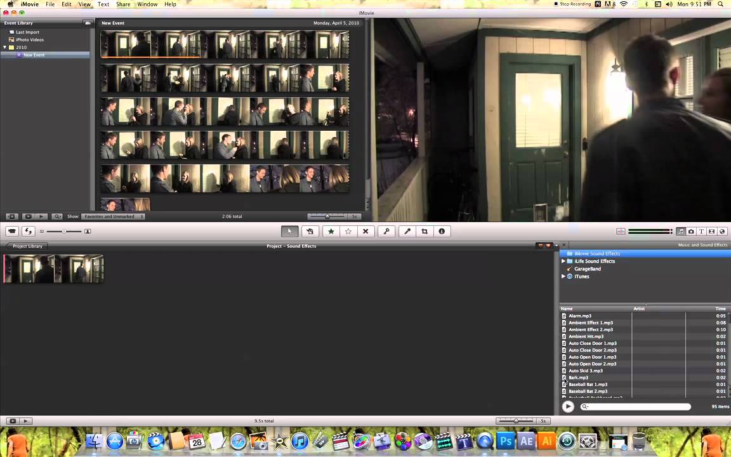
Task: Open the photo browser camera icon
Action: pos(691,231)
